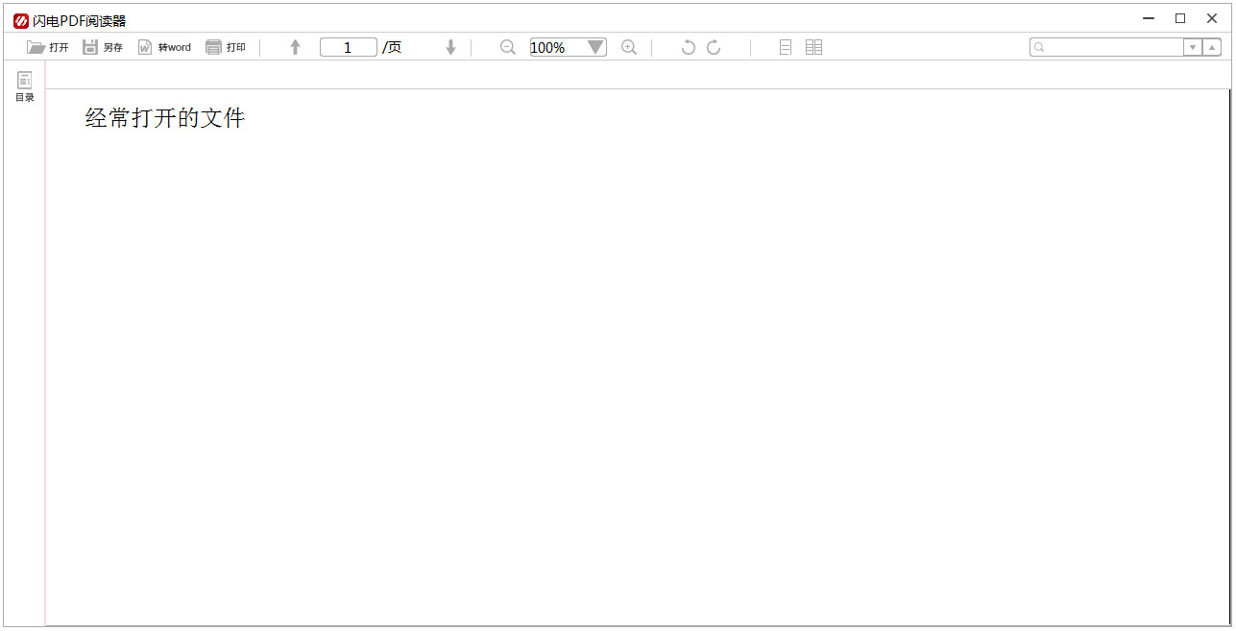
Task: Go to next page with down arrow
Action: 450,47
